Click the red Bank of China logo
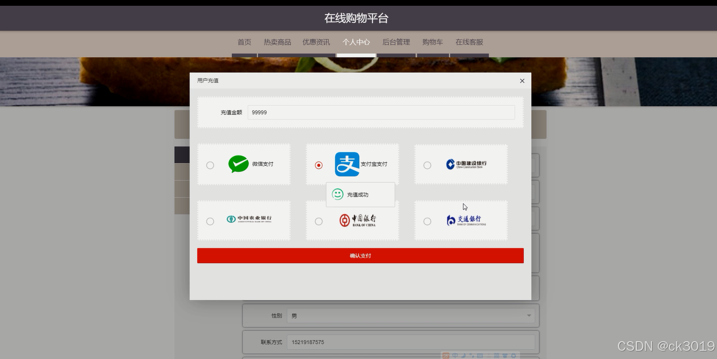 pyautogui.click(x=358, y=220)
